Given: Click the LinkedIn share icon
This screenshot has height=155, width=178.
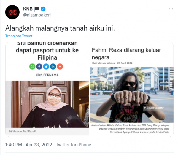Looking at the screenshot, I should point(53,67).
